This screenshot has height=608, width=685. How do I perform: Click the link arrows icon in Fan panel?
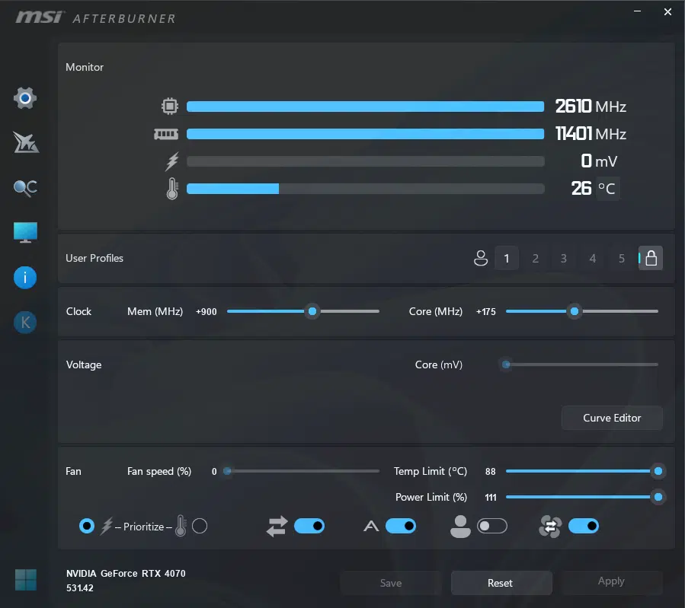(277, 527)
